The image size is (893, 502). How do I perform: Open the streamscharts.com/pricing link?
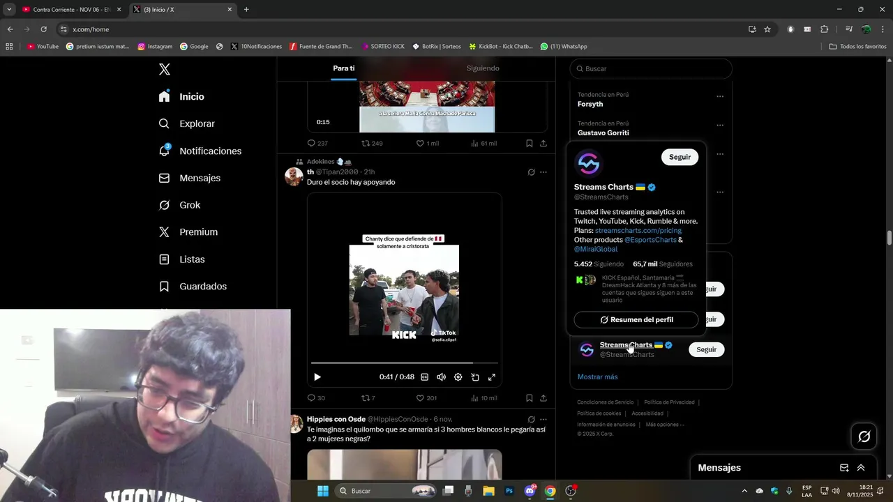click(x=638, y=230)
